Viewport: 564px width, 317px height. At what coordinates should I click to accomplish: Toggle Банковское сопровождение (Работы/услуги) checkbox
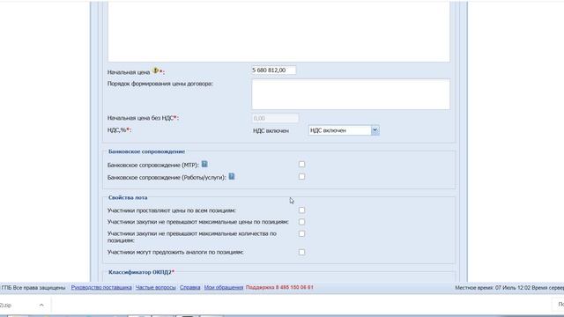point(301,176)
